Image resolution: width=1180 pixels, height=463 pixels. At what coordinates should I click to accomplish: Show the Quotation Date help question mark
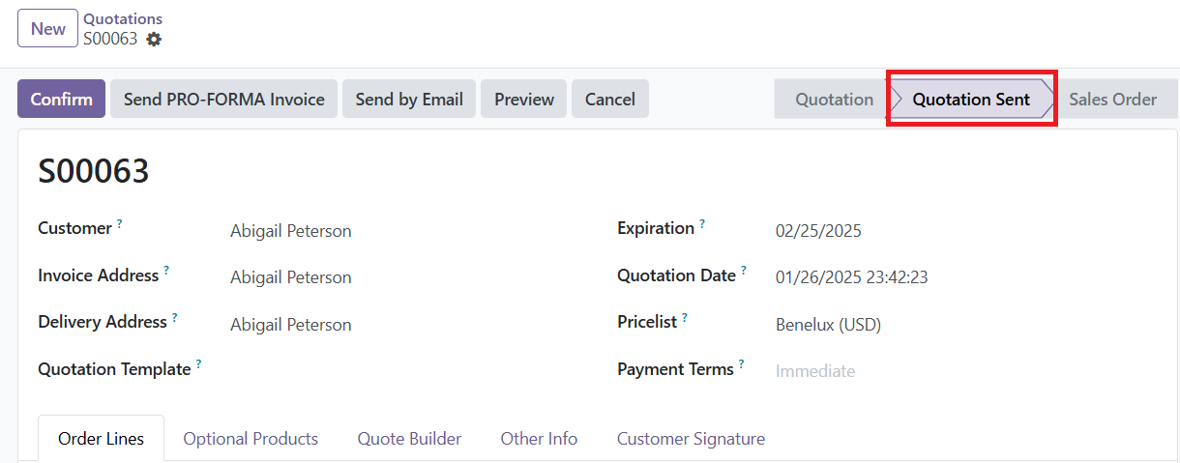744,271
